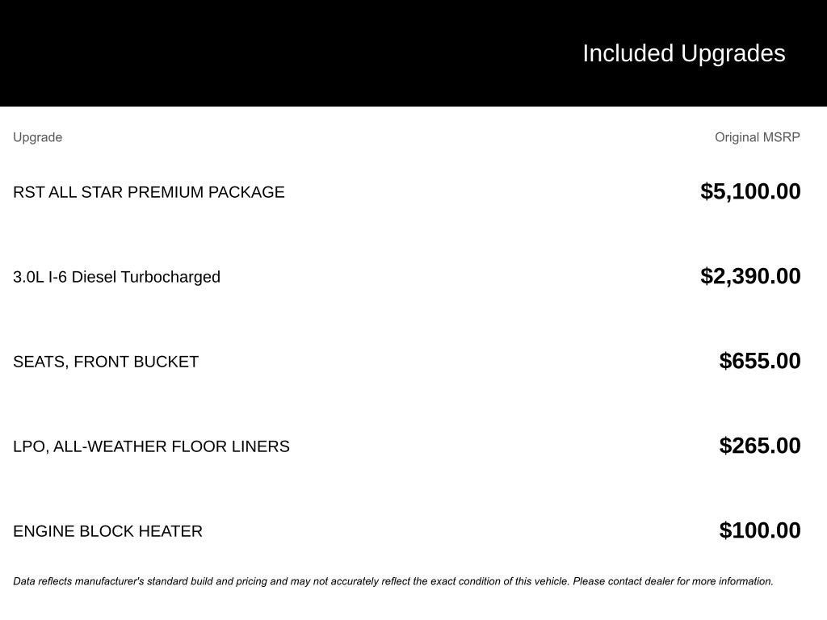Viewport: 827px width, 620px height.
Task: Click the $655.00 price value
Action: [760, 361]
